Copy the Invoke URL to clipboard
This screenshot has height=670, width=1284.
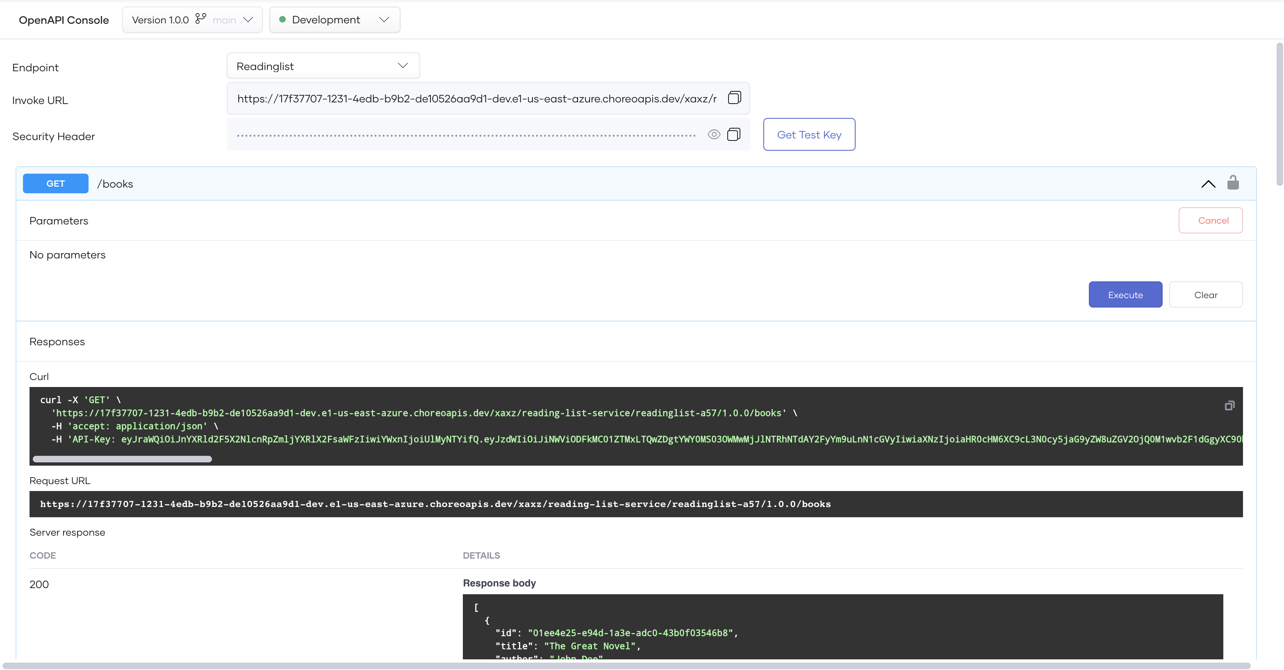[734, 97]
